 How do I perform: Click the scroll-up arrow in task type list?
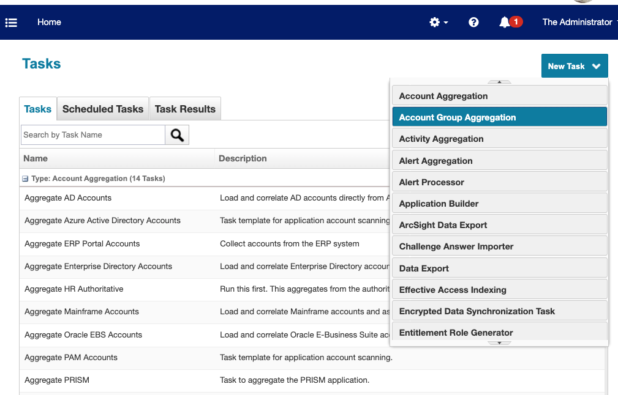(499, 82)
